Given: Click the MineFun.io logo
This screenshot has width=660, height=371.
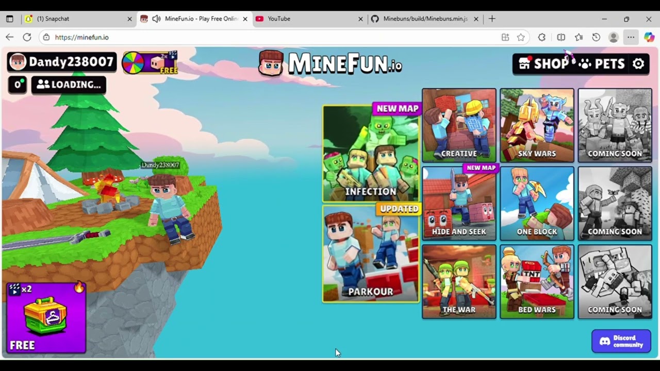Looking at the screenshot, I should pos(330,64).
